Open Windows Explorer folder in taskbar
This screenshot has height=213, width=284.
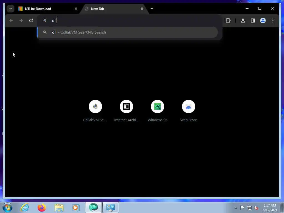point(59,207)
